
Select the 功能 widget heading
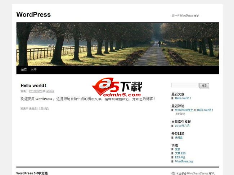coord(175,145)
